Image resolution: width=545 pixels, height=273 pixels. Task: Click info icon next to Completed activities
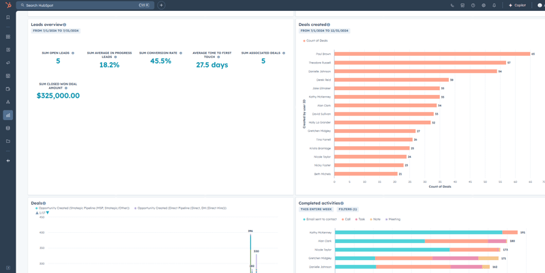coord(342,203)
